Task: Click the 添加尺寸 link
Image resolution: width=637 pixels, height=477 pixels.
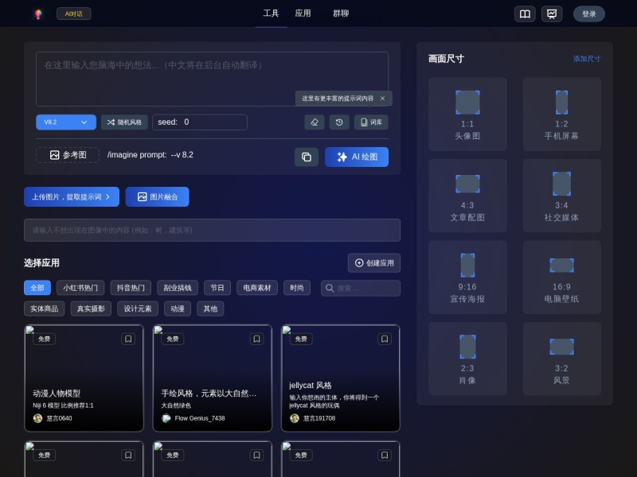Action: coord(587,59)
